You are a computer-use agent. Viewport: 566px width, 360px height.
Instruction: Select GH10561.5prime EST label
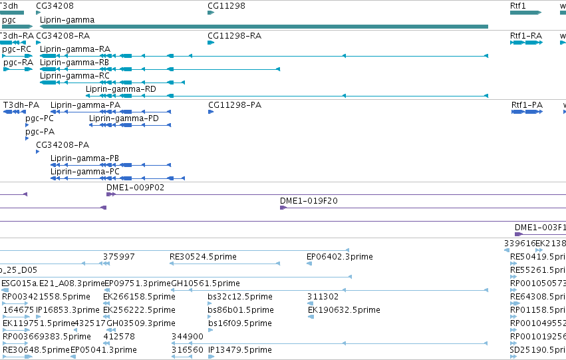point(206,284)
